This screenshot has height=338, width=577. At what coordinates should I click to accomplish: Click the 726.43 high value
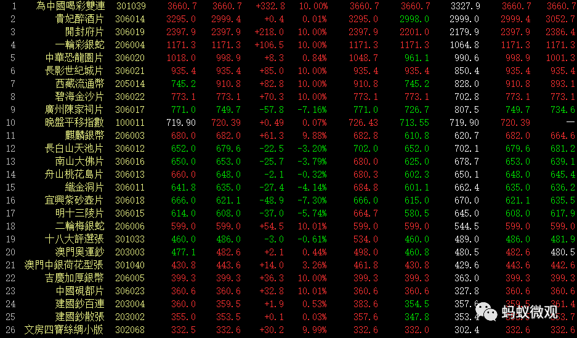click(x=363, y=123)
